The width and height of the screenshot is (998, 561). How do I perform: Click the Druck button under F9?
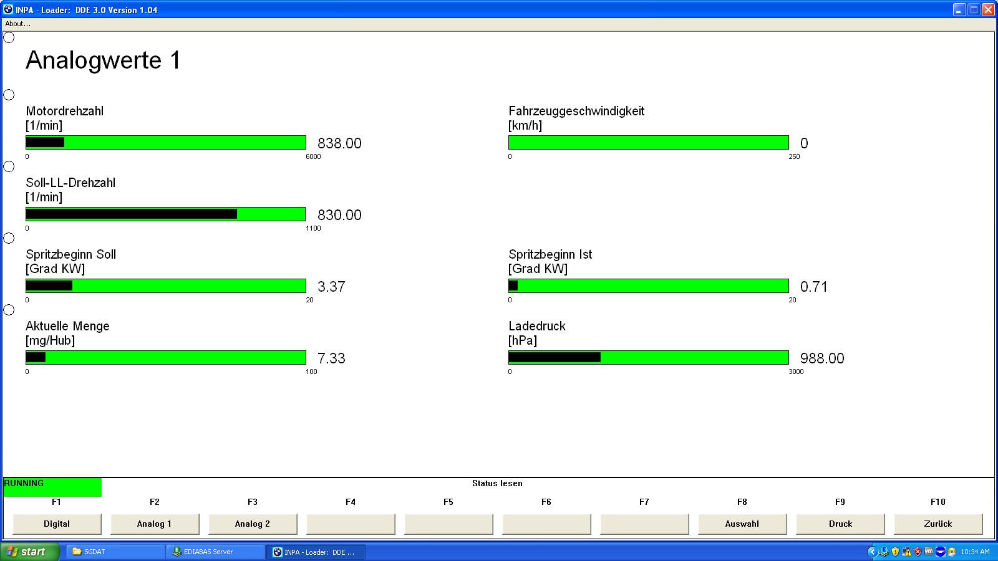(x=840, y=524)
